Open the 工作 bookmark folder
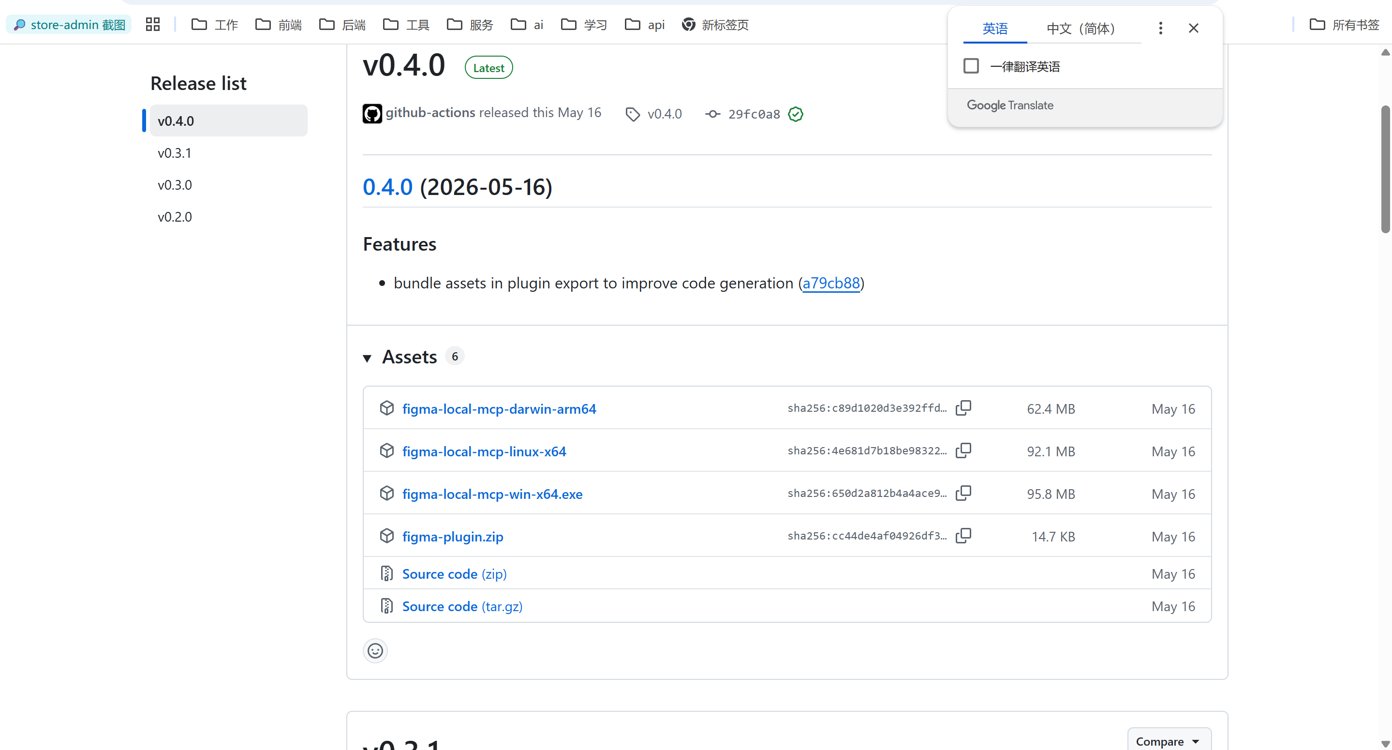Image resolution: width=1392 pixels, height=750 pixels. [215, 24]
